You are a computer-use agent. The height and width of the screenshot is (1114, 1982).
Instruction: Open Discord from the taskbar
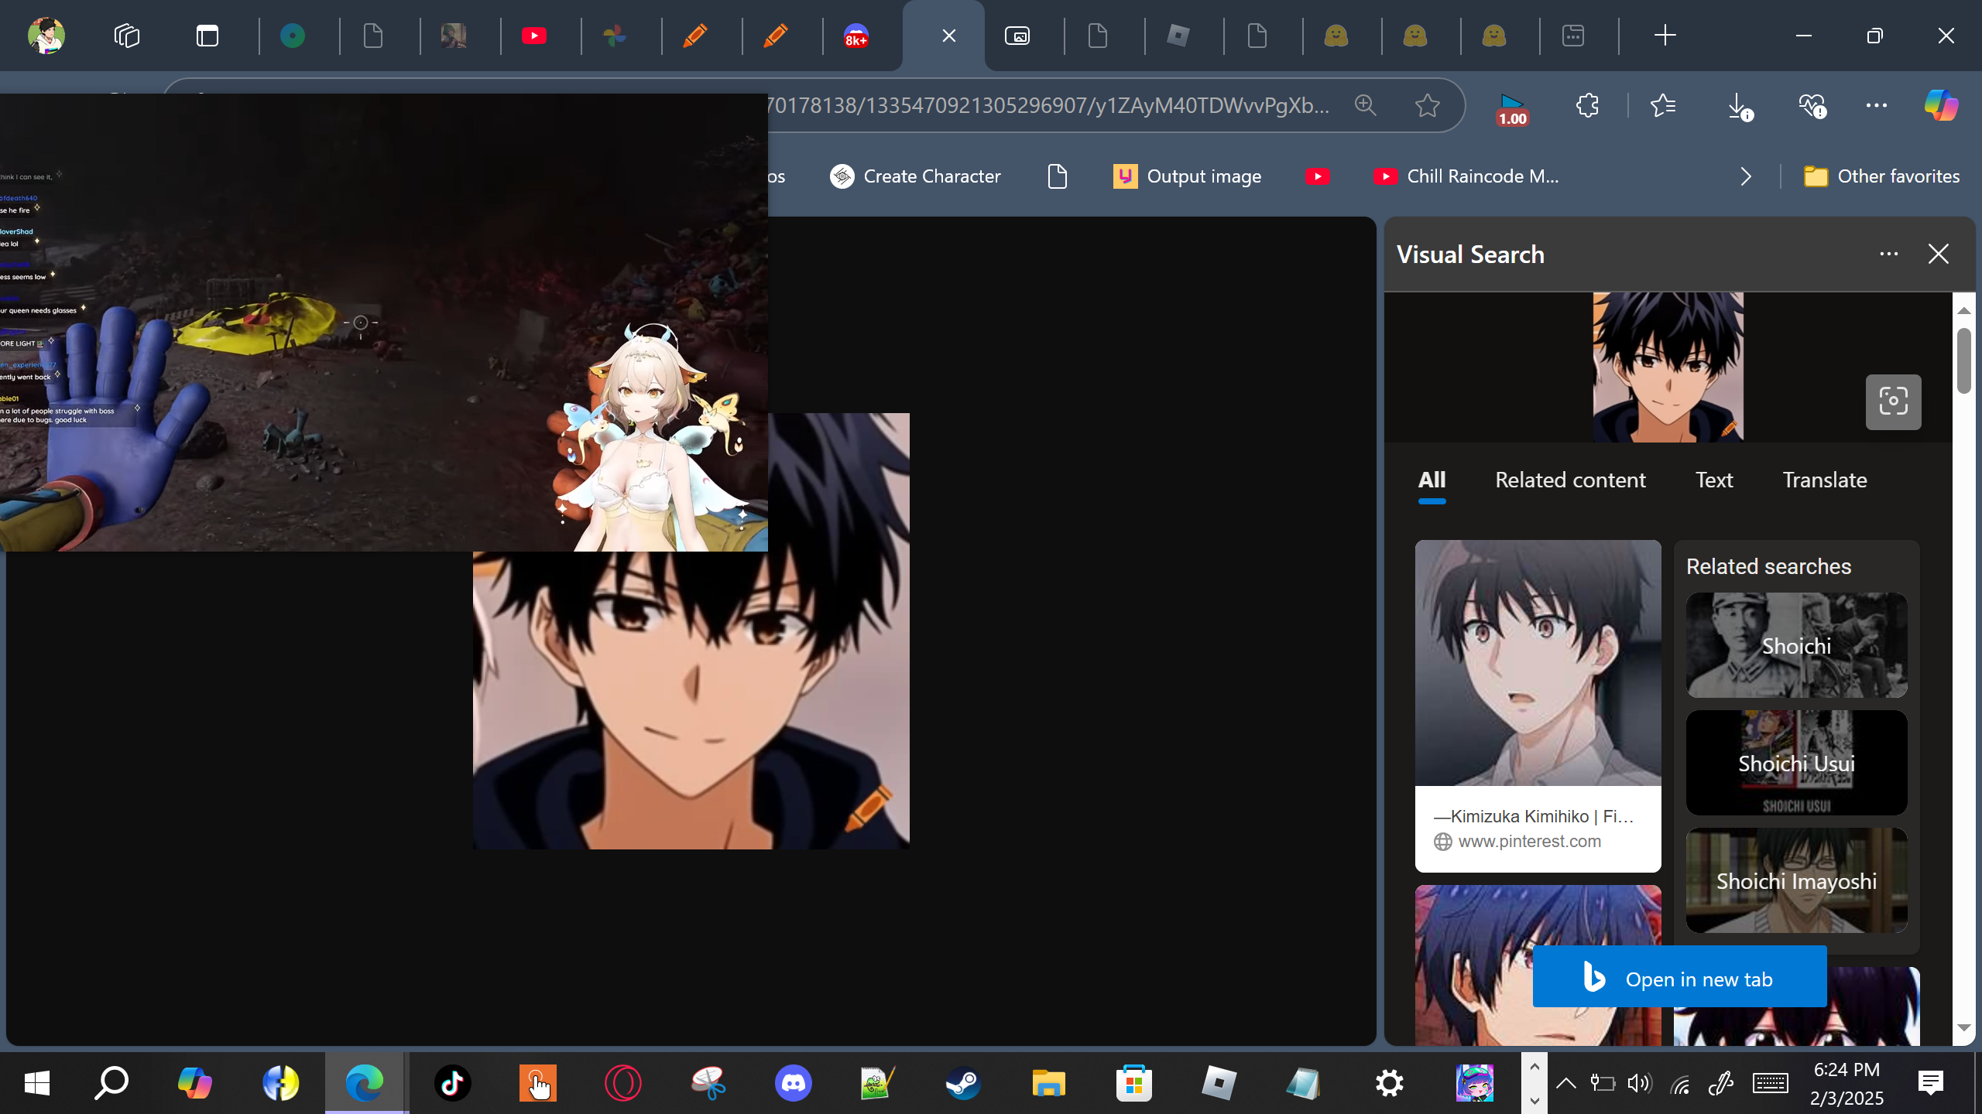tap(794, 1083)
